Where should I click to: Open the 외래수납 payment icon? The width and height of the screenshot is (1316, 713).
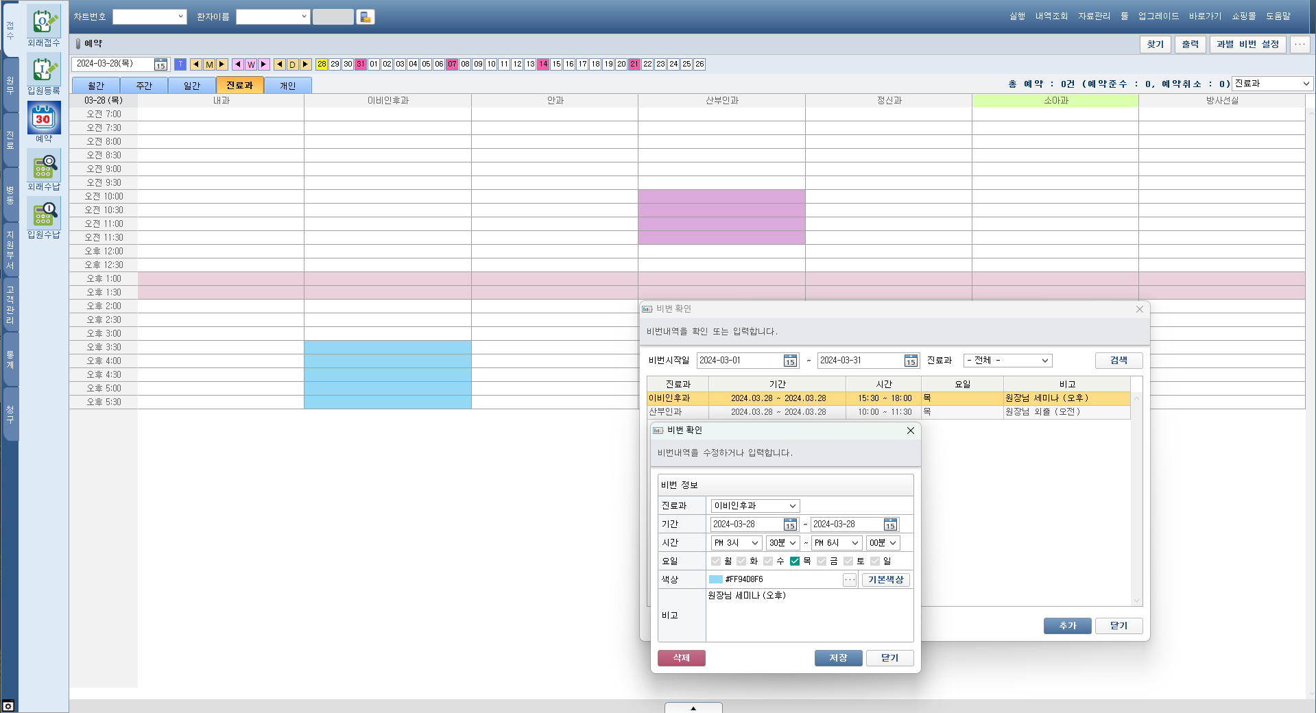pos(44,167)
